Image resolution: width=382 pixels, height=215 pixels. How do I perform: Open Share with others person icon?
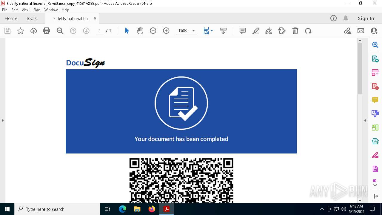(374, 31)
